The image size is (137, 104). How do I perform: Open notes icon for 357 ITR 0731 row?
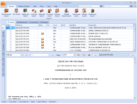coord(42,39)
